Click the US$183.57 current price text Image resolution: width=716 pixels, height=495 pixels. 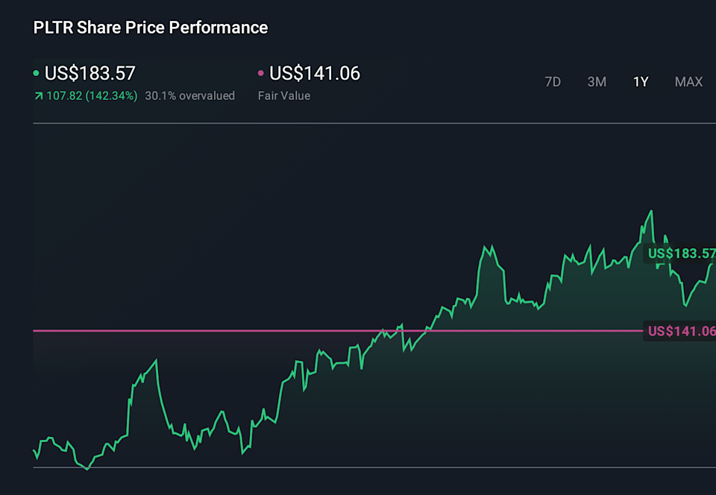pyautogui.click(x=89, y=73)
